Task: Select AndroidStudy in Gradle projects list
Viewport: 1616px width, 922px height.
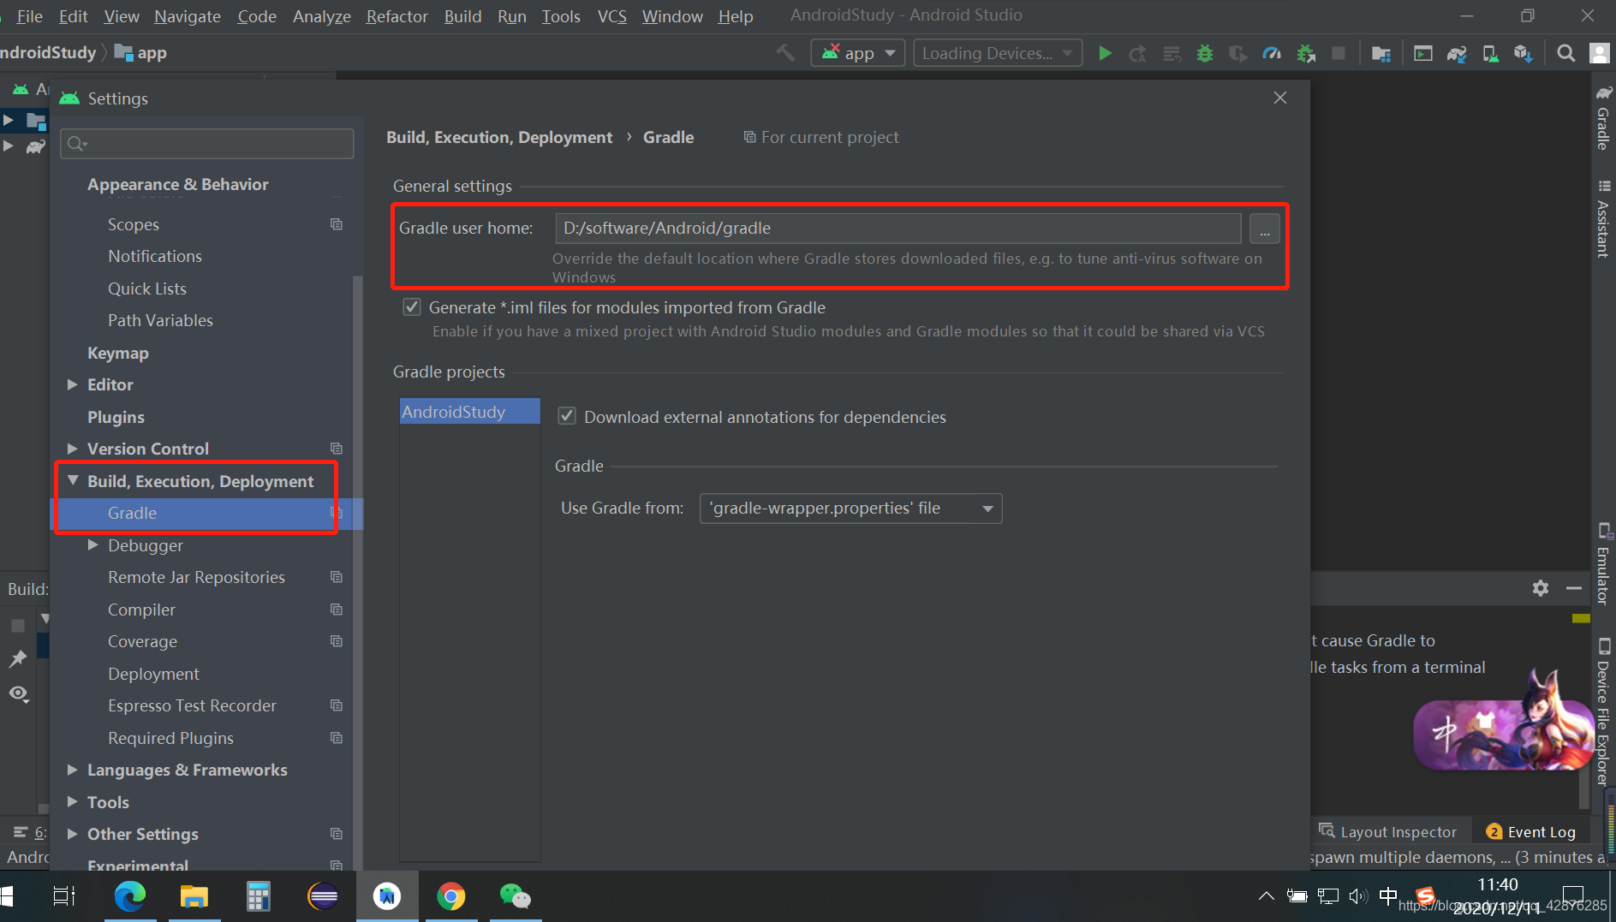Action: tap(469, 412)
